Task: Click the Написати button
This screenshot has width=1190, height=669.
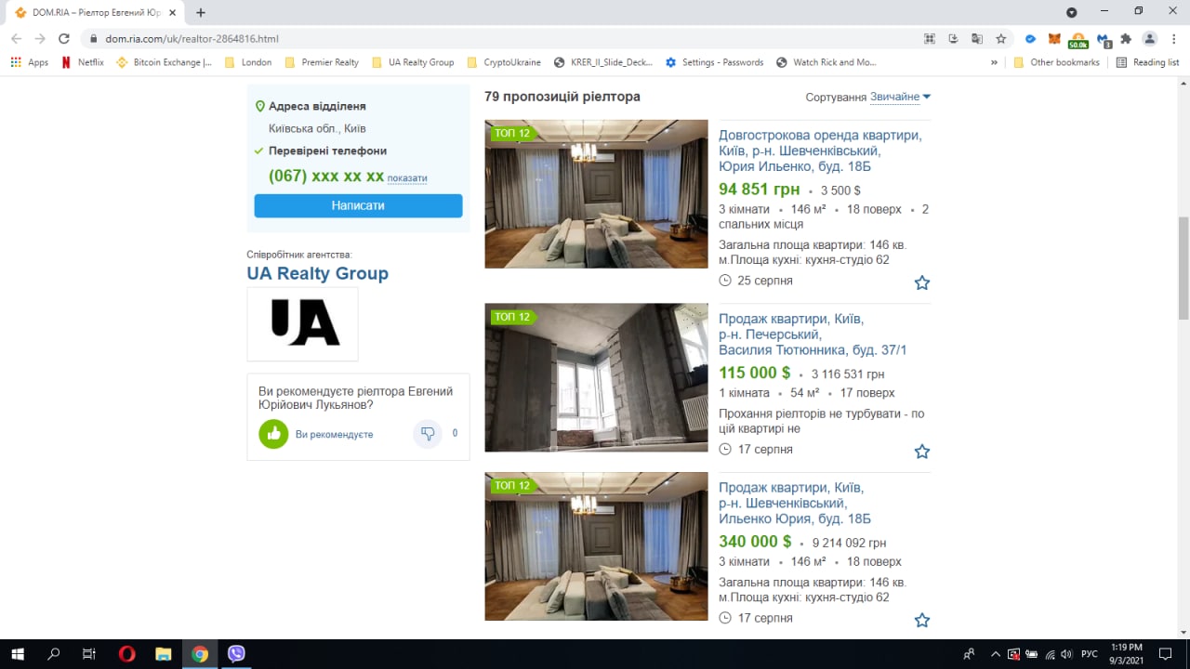Action: pyautogui.click(x=358, y=205)
